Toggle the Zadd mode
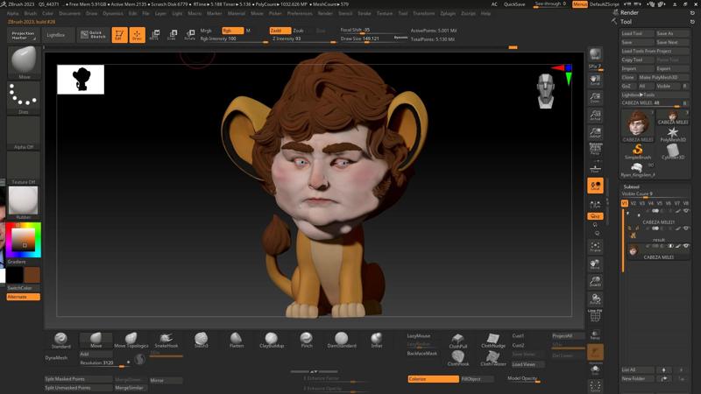 [279, 31]
